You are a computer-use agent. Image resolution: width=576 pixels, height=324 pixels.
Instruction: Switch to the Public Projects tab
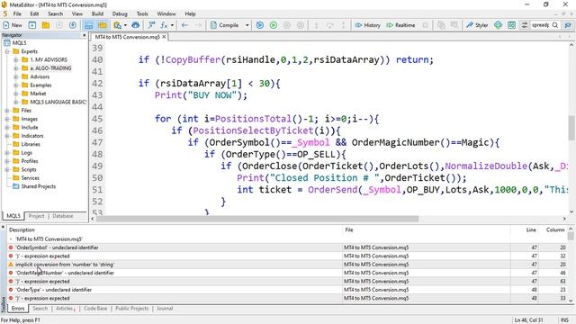(x=132, y=309)
